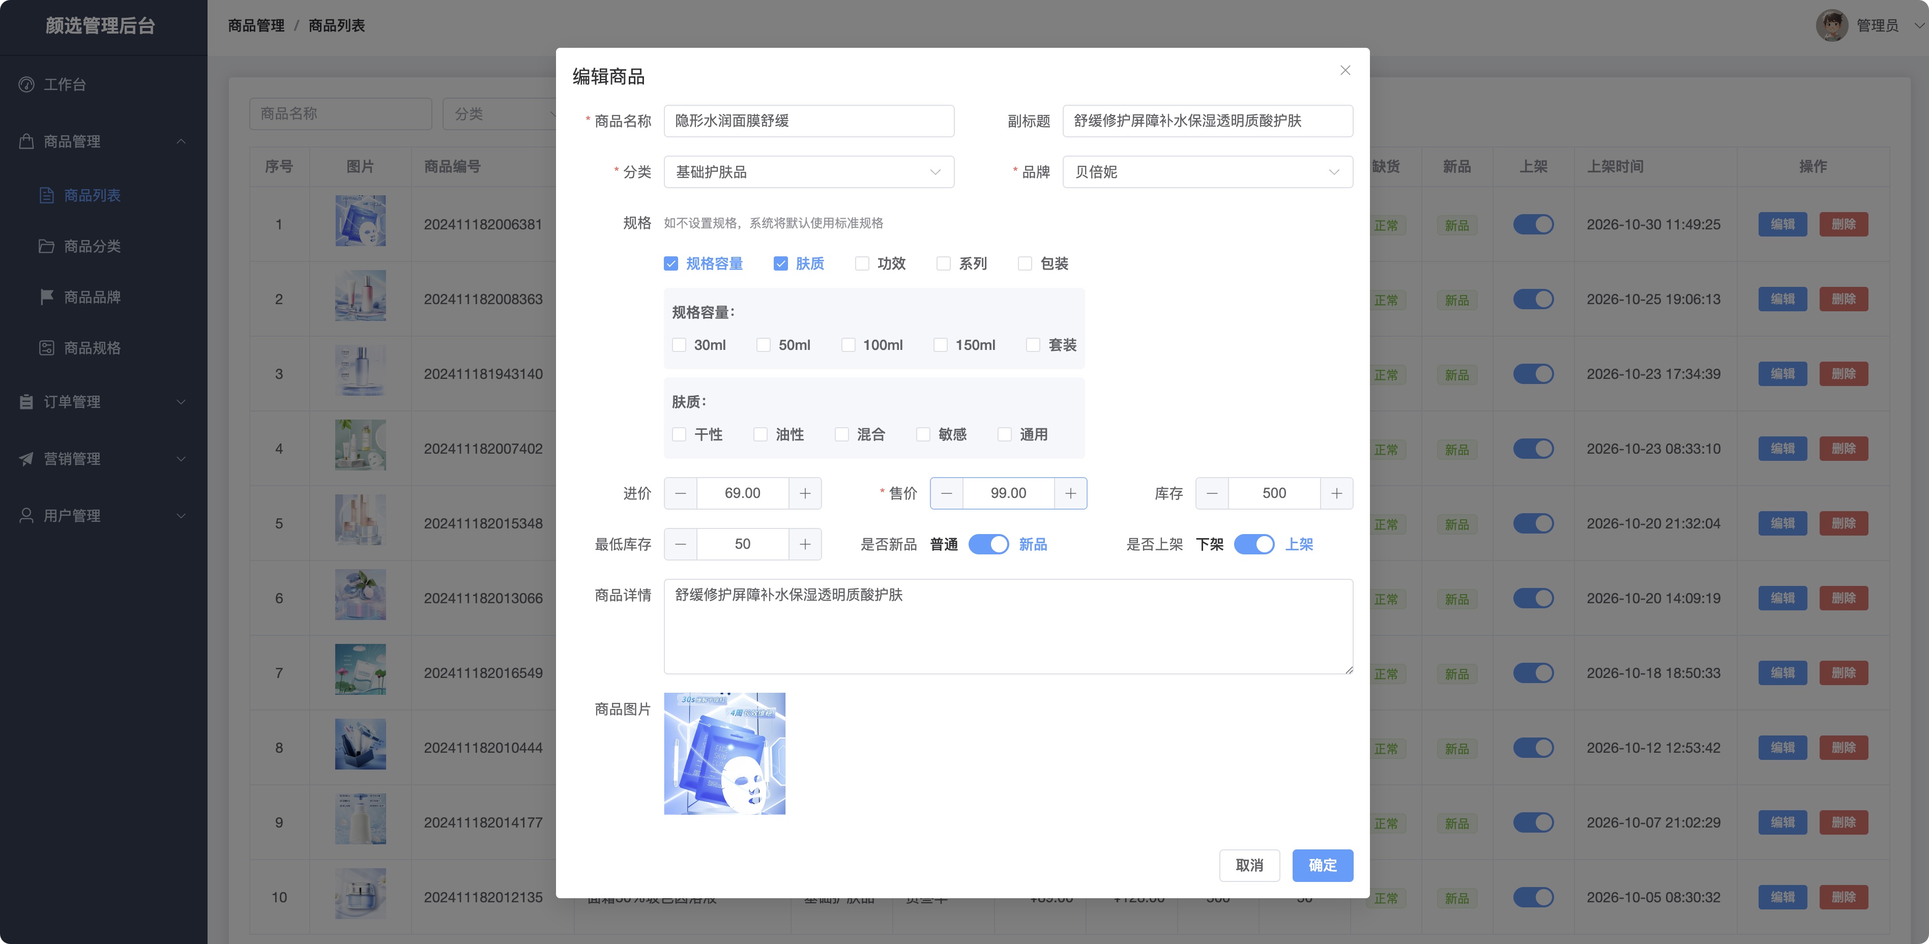The width and height of the screenshot is (1929, 944).
Task: Expand the 订单管理 sidebar menu chevron
Action: pyautogui.click(x=181, y=402)
